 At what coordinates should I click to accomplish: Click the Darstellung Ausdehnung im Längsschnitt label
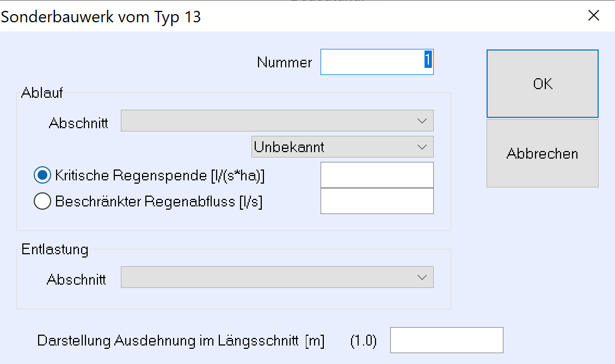point(181,341)
